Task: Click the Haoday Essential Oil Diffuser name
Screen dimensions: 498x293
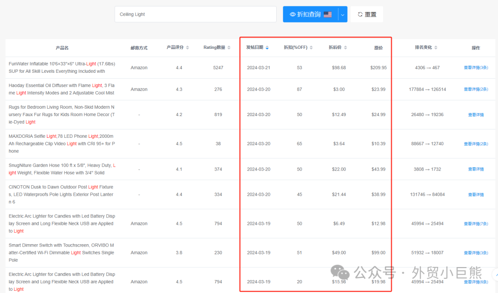Action: tap(62, 89)
